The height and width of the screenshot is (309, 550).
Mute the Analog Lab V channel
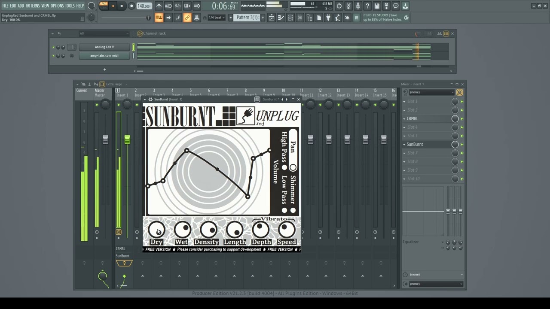(x=53, y=47)
